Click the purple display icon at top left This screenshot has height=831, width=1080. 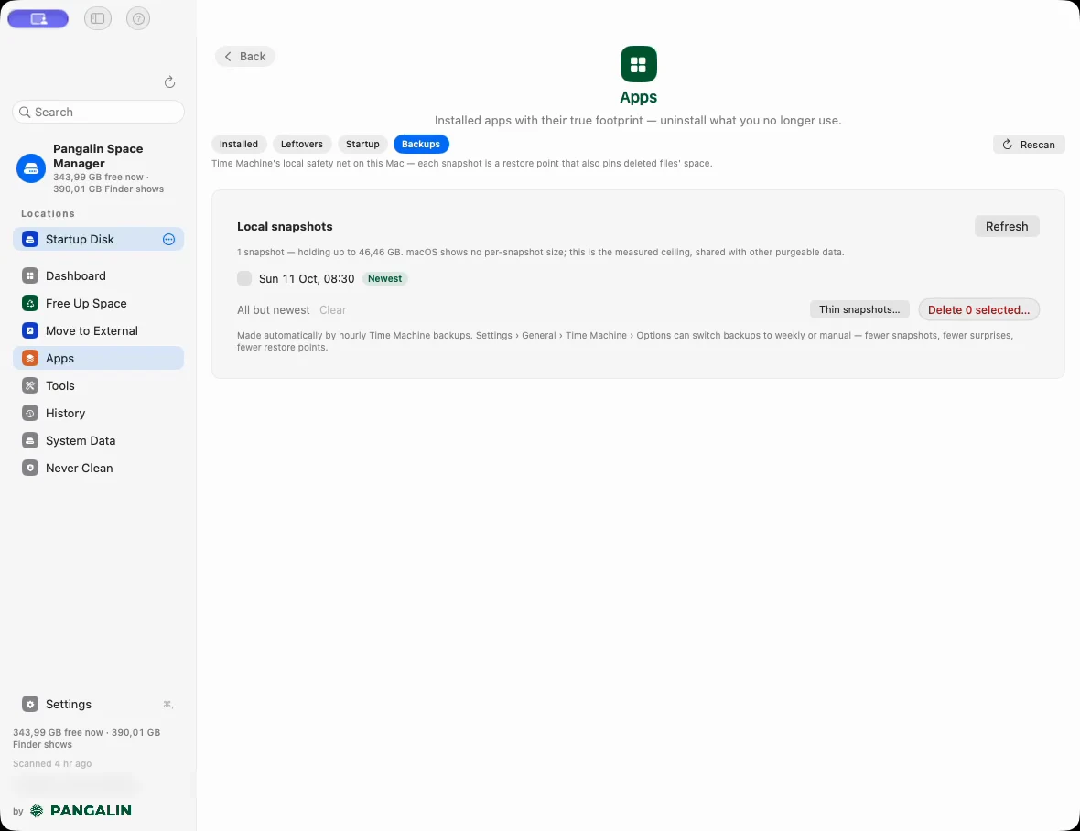click(38, 18)
